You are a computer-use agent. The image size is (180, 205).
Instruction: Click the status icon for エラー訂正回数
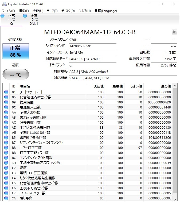tap(6, 148)
